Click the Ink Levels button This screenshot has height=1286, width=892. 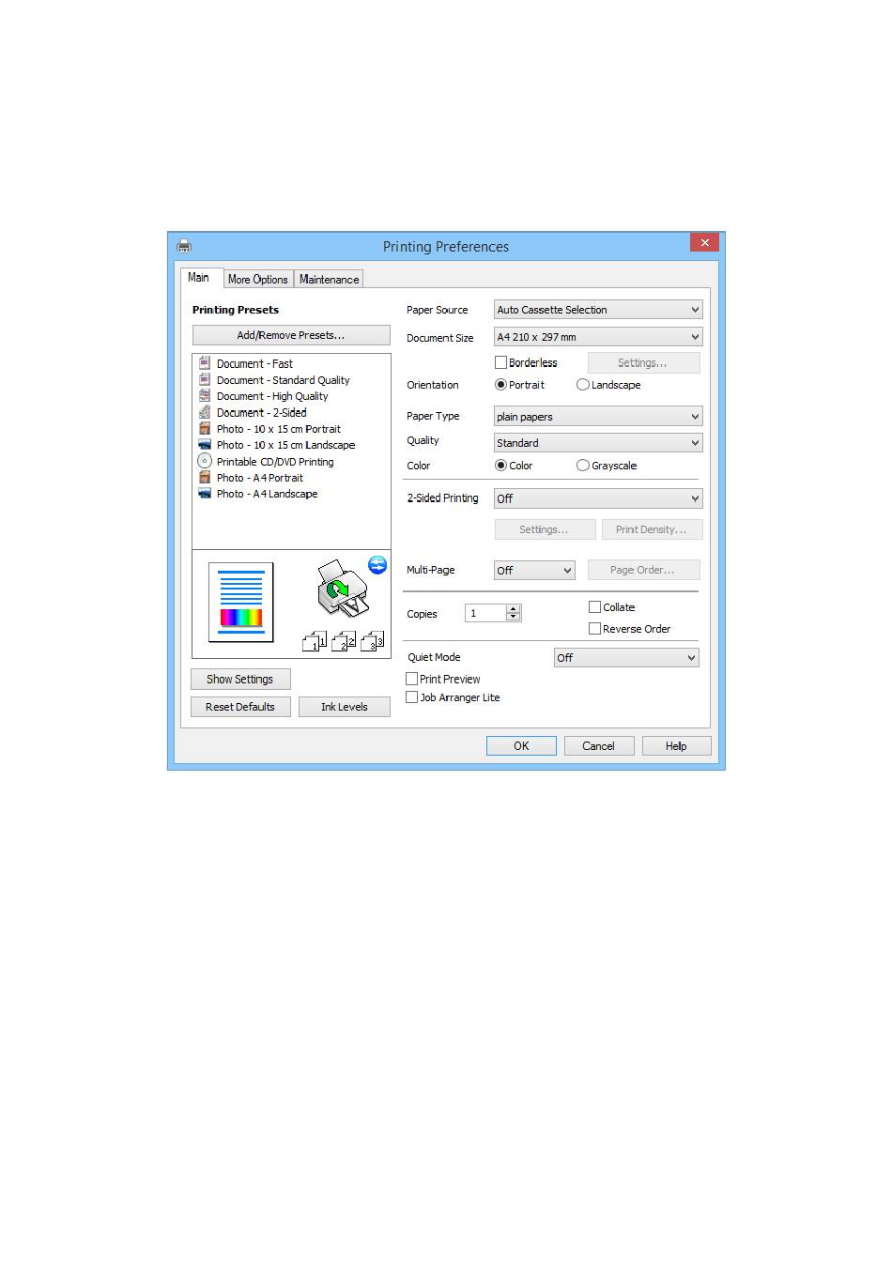click(x=345, y=707)
